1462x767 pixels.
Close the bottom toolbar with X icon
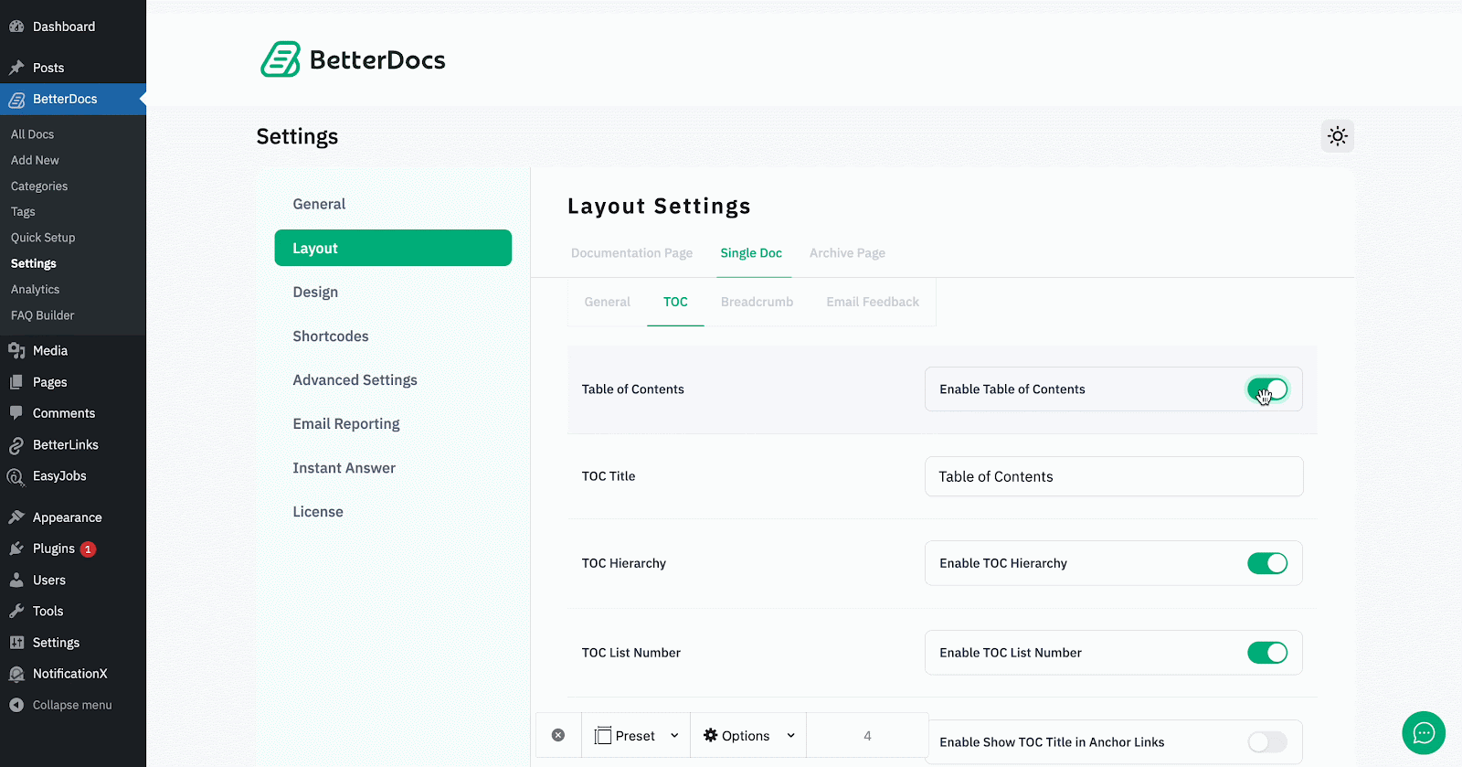pyautogui.click(x=558, y=735)
